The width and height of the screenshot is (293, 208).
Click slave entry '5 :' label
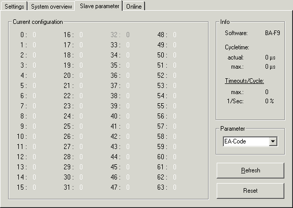click(23, 85)
